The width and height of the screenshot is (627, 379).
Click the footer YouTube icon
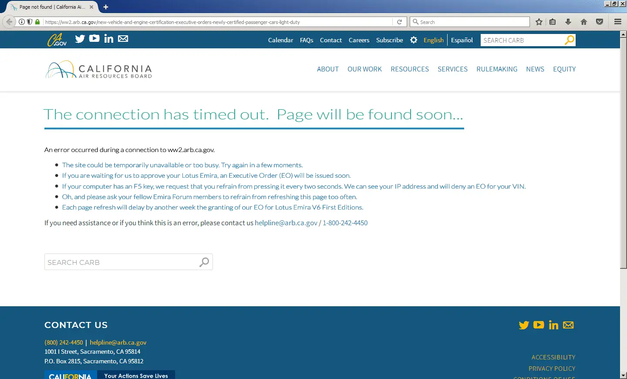(539, 325)
